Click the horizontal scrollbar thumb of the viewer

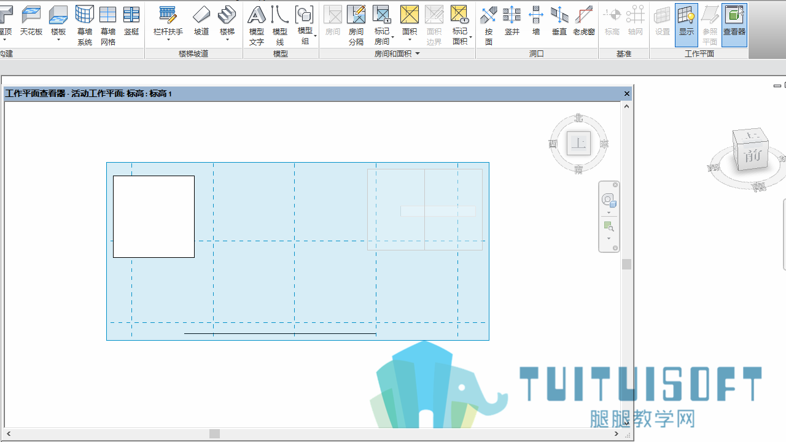[x=214, y=434]
